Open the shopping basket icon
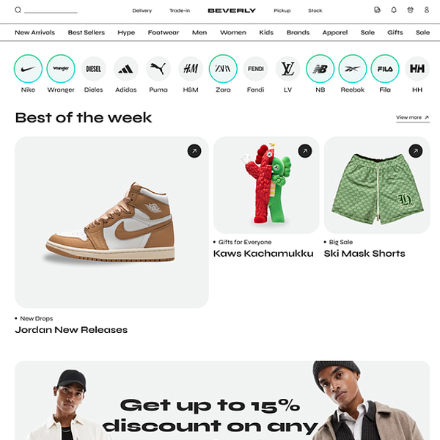Viewport: 440px width, 440px height. point(410,10)
